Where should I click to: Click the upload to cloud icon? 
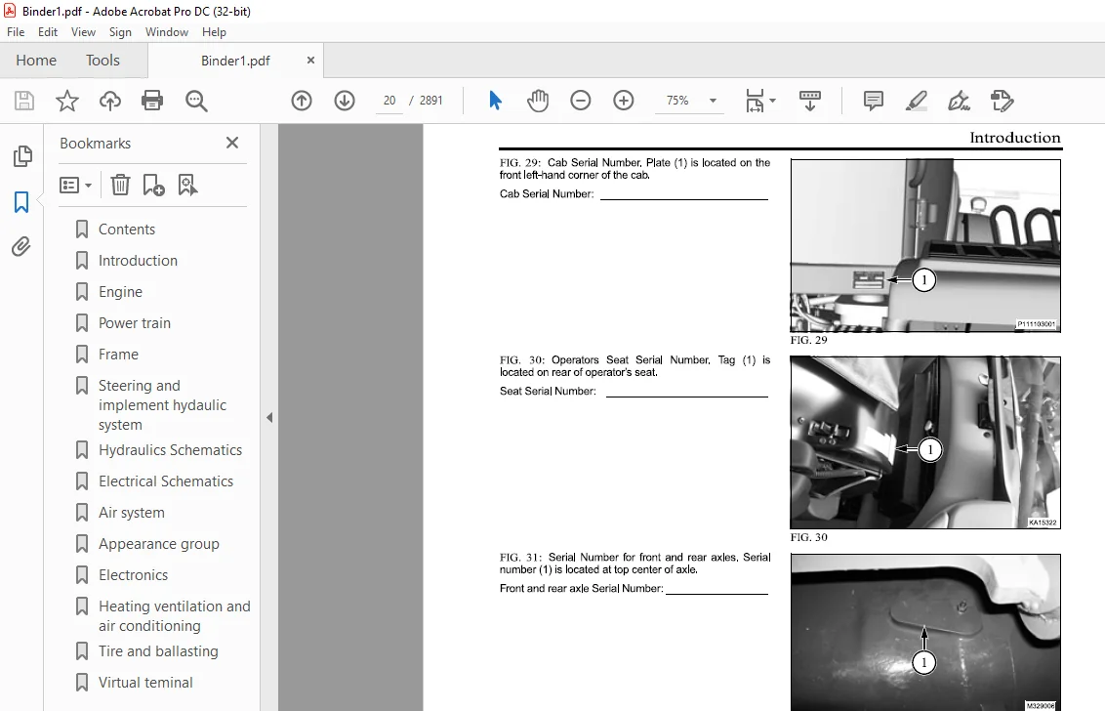(x=110, y=101)
